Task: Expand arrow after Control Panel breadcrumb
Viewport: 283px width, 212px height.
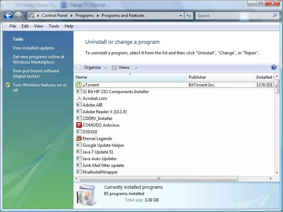Action: pyautogui.click(x=72, y=16)
